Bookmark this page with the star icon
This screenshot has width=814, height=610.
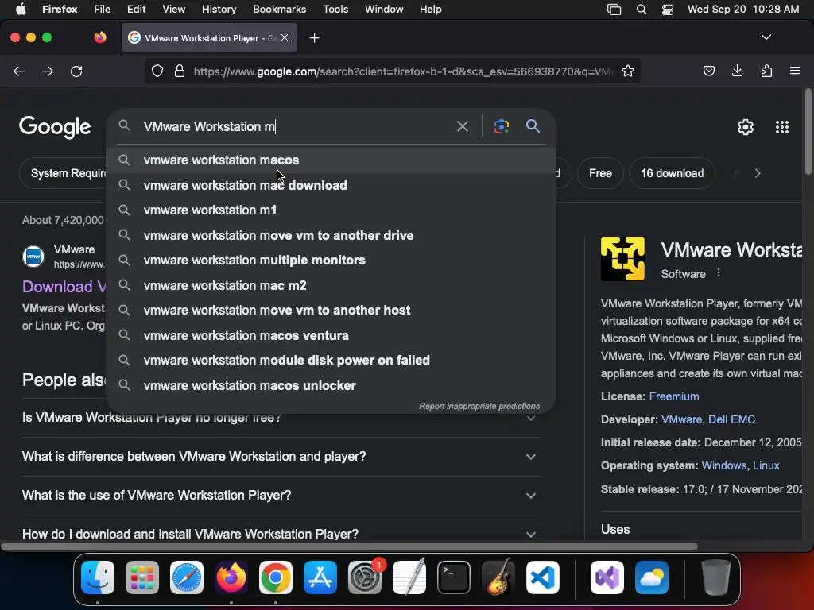[x=628, y=71]
